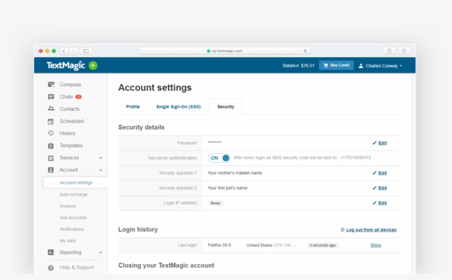
Task: Select the Security tab
Action: click(x=225, y=107)
